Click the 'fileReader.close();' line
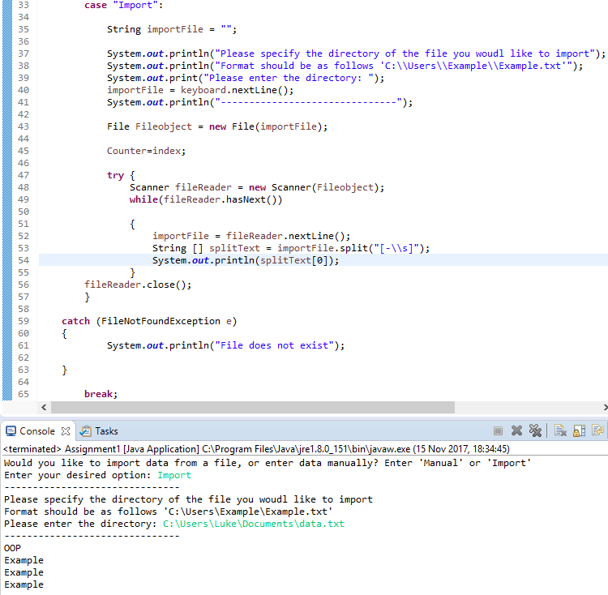608x595 pixels. [x=138, y=285]
